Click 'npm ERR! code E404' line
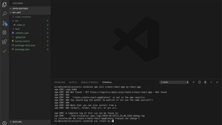Image resolution: width=222 pixels, height=125 pixels. point(66,90)
